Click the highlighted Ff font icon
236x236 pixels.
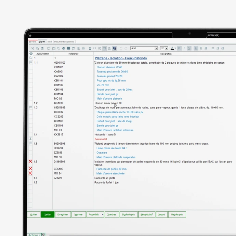click(115, 48)
